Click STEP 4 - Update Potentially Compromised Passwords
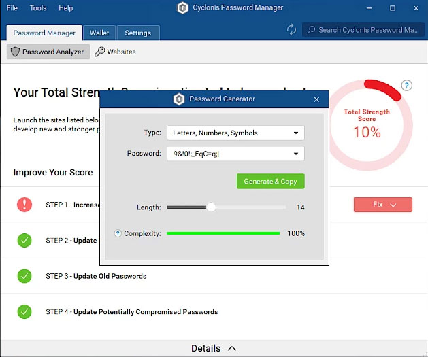The width and height of the screenshot is (428, 357). (132, 312)
